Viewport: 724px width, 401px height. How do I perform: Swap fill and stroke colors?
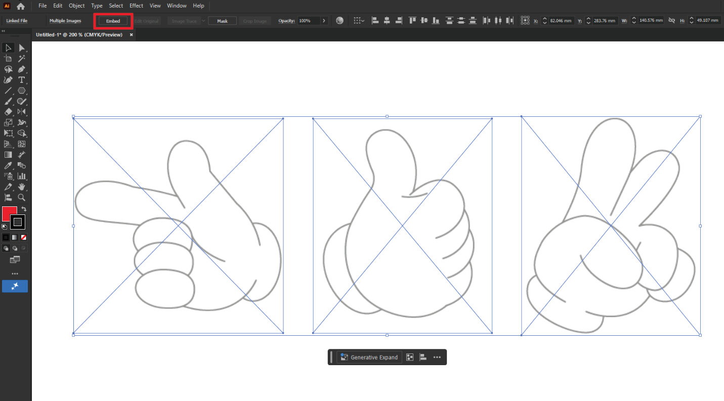coord(24,209)
